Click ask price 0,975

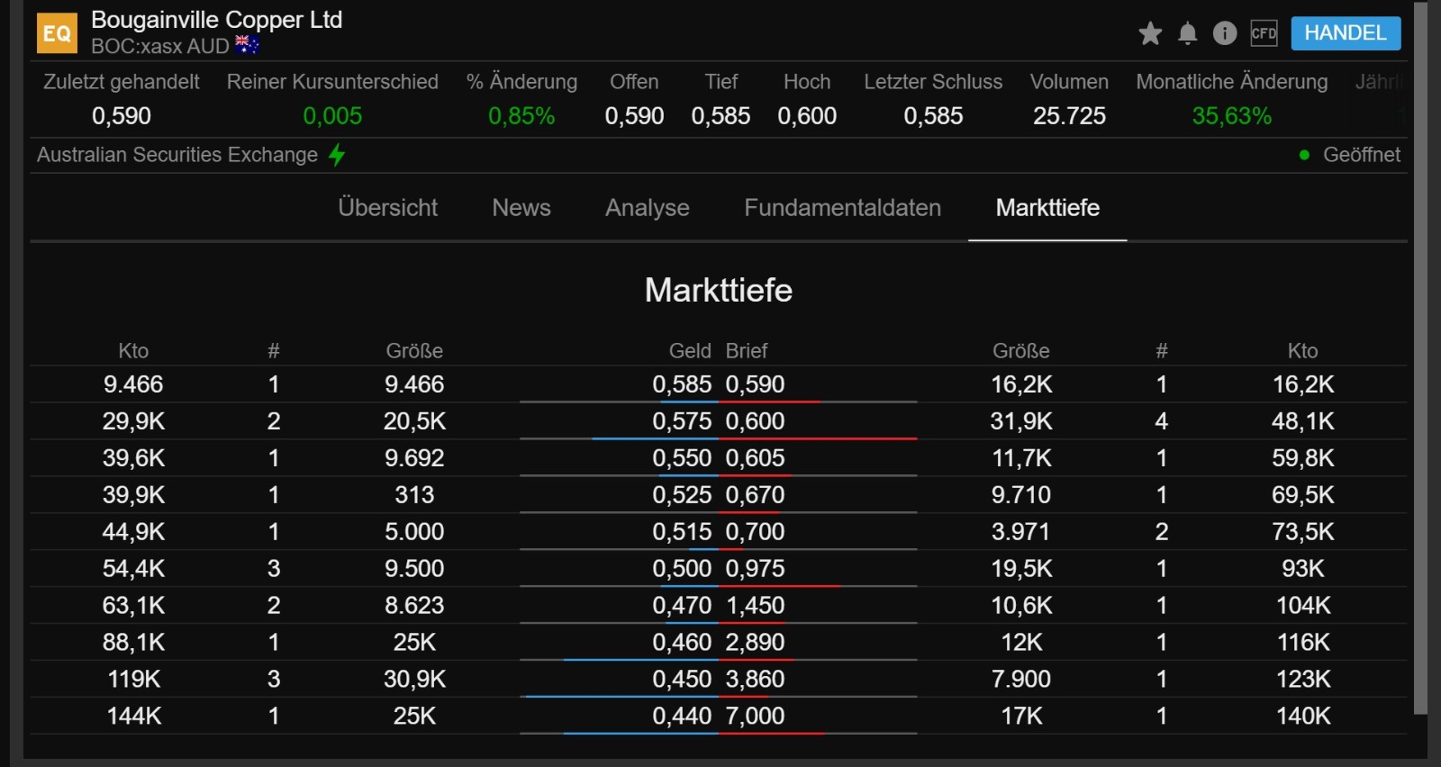click(755, 569)
